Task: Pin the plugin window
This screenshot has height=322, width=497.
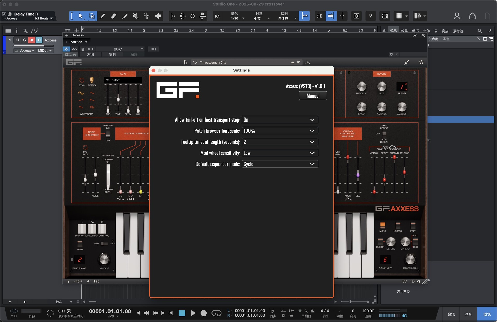Action: 415,35
